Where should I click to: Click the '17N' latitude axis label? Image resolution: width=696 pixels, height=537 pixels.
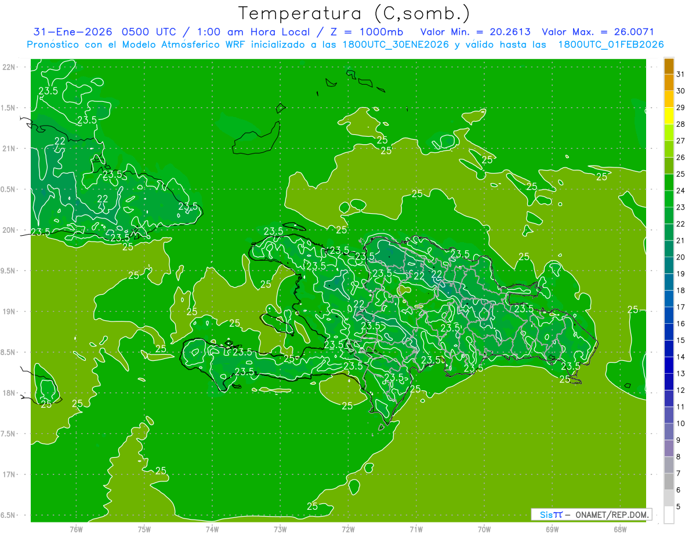click(8, 474)
